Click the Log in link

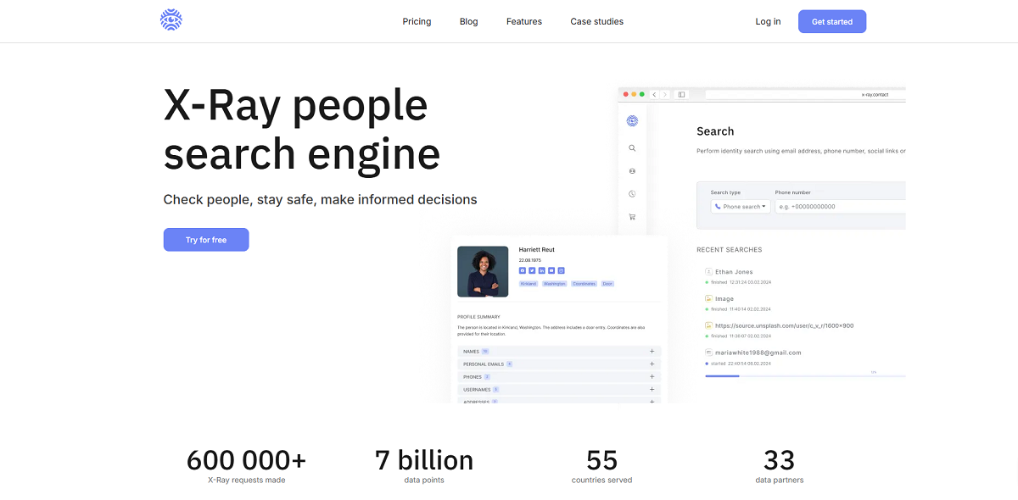(768, 21)
